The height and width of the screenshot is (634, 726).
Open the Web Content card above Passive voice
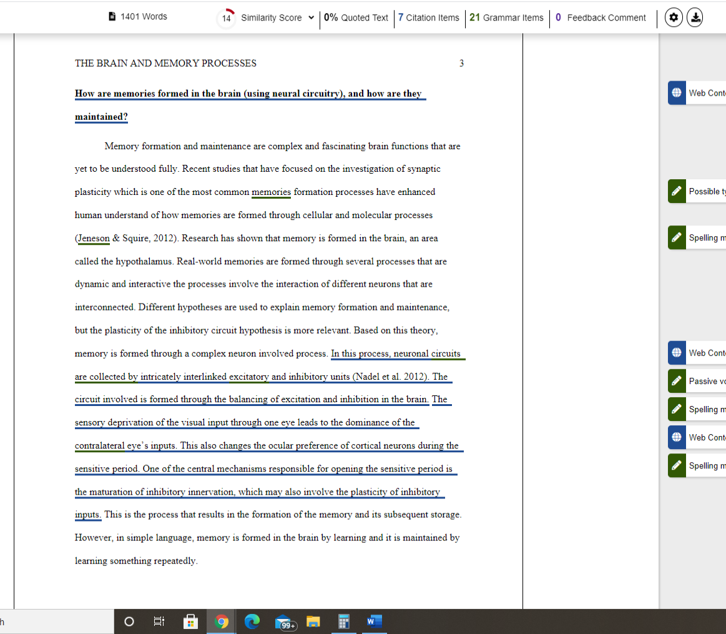[x=697, y=353]
